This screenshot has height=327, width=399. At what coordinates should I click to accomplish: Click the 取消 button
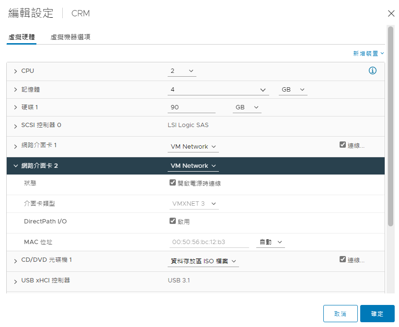[x=341, y=314]
